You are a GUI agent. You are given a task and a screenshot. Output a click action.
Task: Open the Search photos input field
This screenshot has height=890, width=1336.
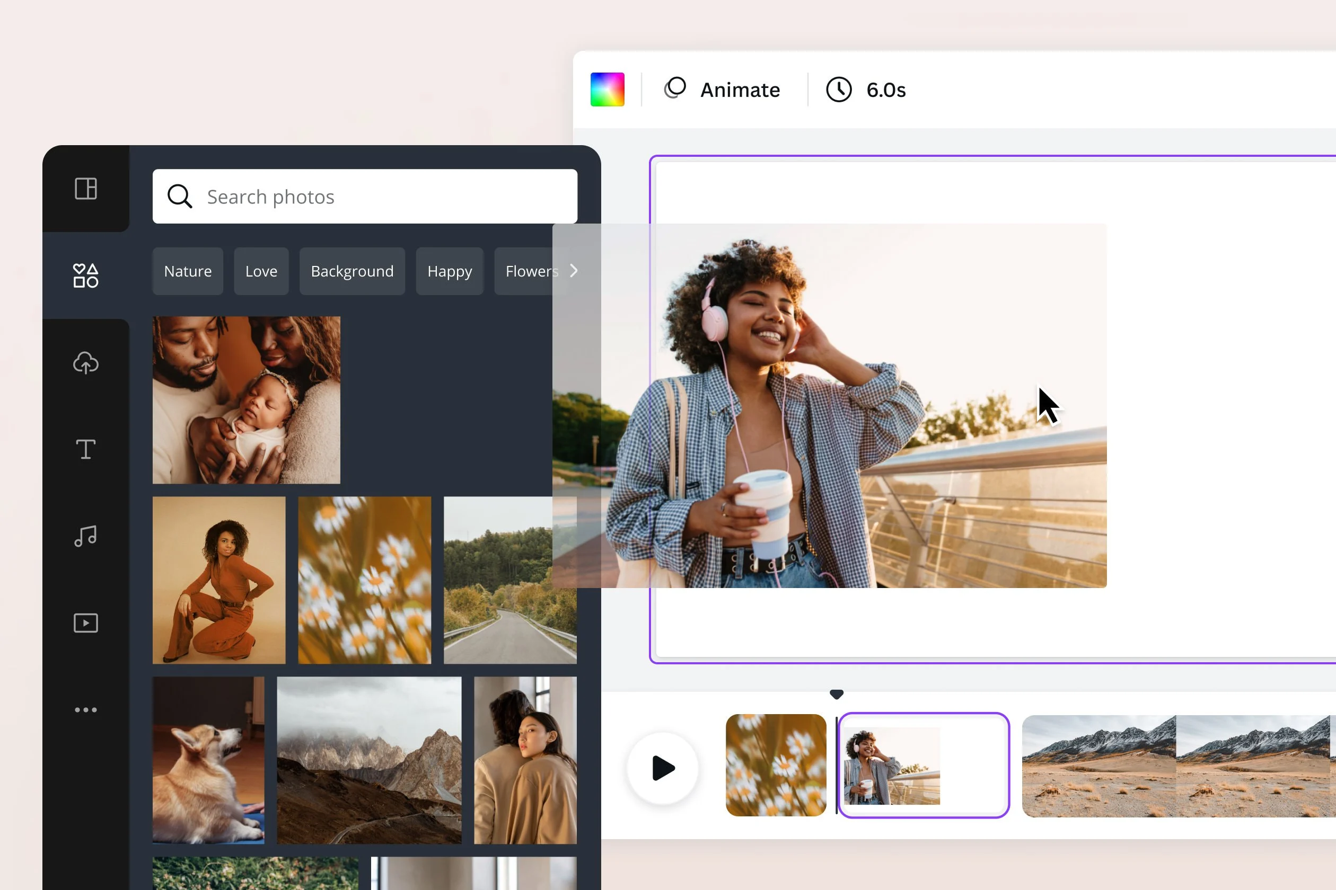(x=364, y=195)
